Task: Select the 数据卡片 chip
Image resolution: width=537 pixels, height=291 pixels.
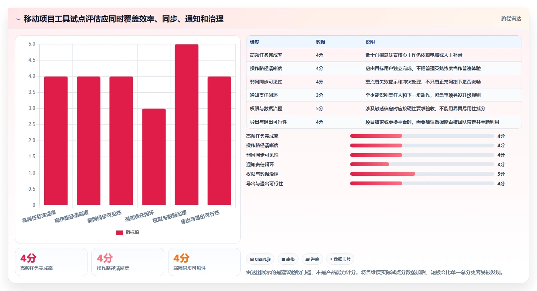Action: point(340,259)
